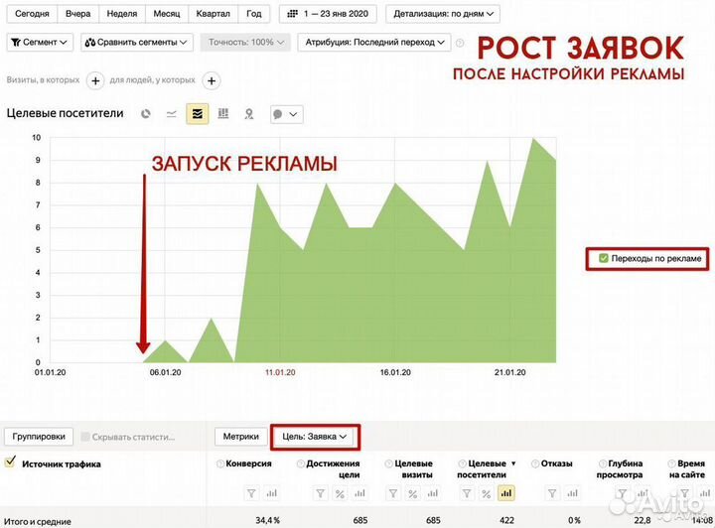Open the map chart view icon
Viewport: 715px width, 528px height.
point(248,114)
